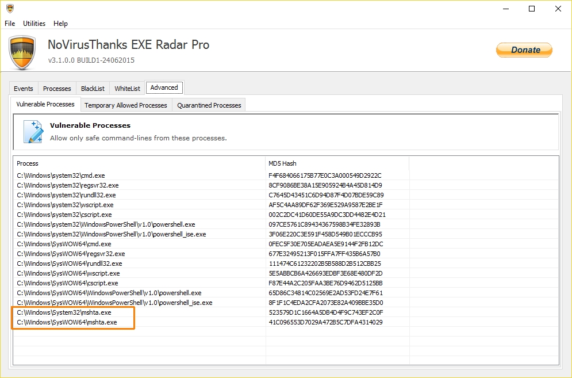Open the Quarantined Processes sub-tab
Image resolution: width=572 pixels, height=378 pixels.
point(209,105)
